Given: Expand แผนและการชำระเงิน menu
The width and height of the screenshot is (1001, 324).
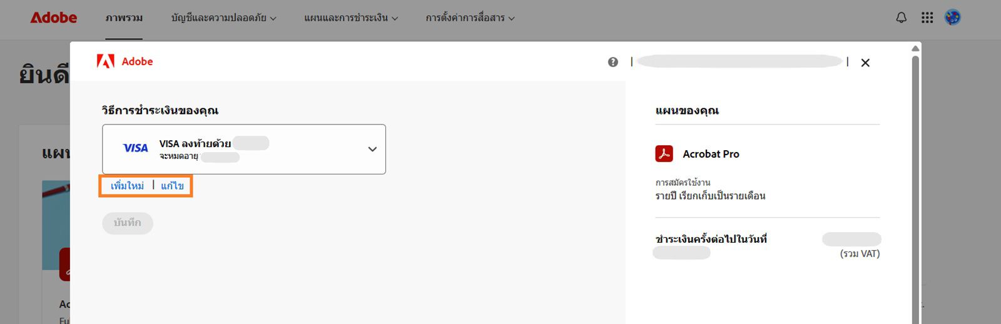Looking at the screenshot, I should [x=351, y=18].
